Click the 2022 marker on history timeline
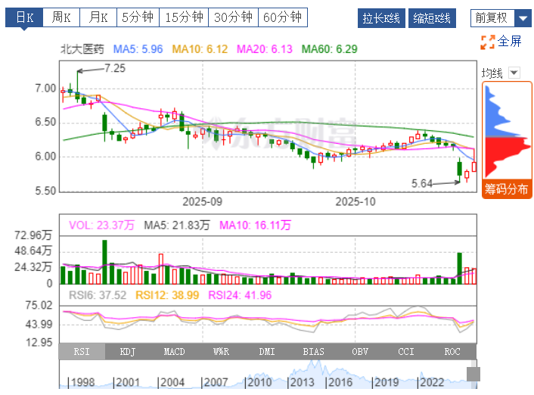The image size is (534, 395). [x=432, y=382]
